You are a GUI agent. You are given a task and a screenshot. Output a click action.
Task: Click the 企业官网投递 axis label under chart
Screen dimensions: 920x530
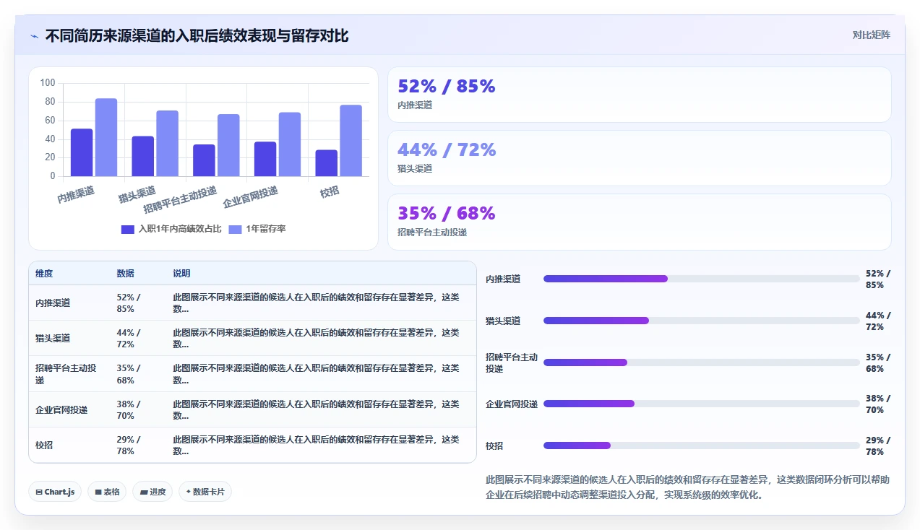point(251,196)
